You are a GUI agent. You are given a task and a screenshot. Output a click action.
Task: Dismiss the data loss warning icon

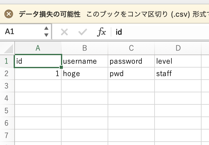click(9, 14)
